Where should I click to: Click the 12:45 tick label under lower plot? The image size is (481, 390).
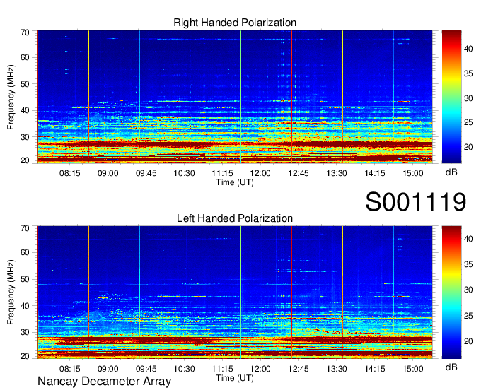click(299, 369)
